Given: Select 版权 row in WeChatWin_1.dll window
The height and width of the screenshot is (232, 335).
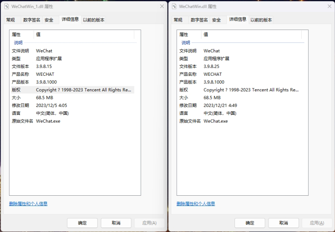Looking at the screenshot, I should coord(73,90).
